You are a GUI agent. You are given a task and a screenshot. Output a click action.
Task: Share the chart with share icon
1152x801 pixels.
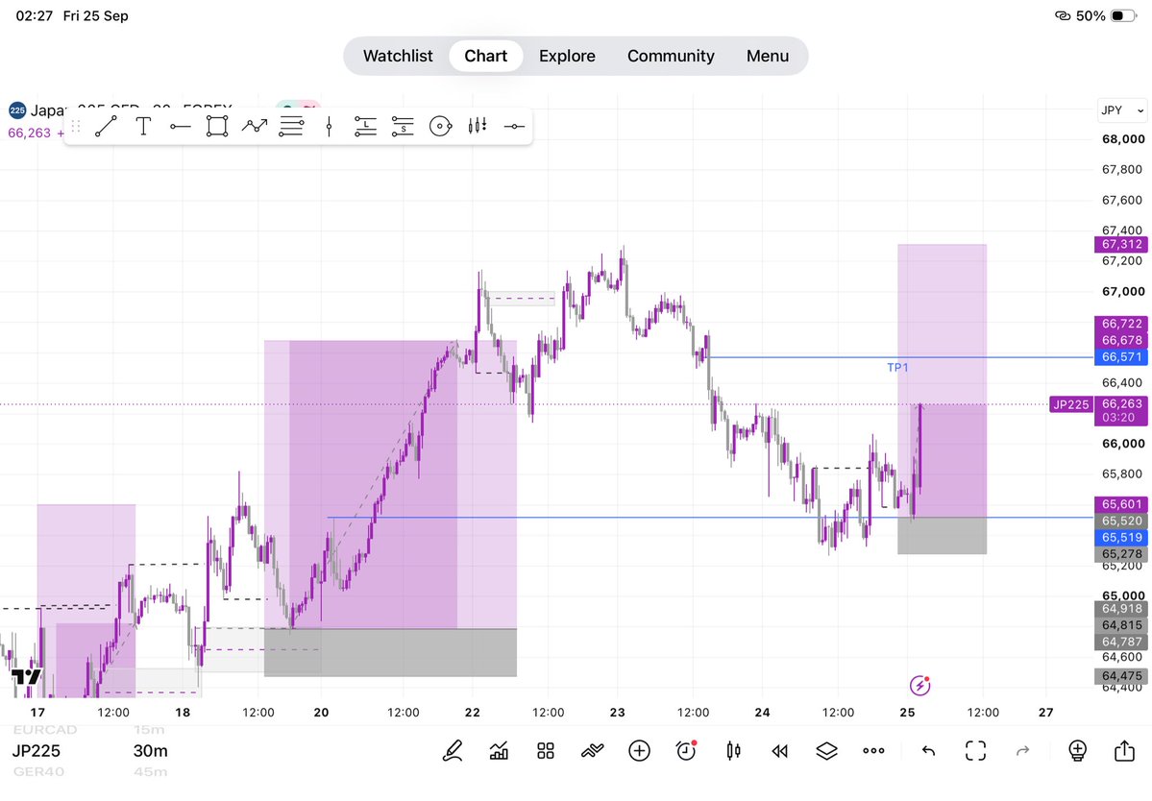point(1124,750)
